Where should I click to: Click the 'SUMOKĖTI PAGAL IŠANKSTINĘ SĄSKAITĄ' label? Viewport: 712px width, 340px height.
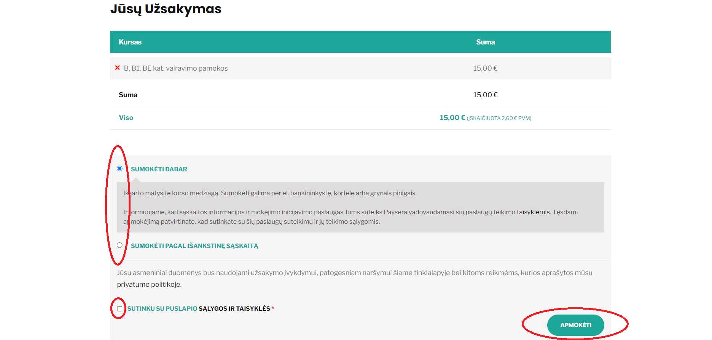194,246
